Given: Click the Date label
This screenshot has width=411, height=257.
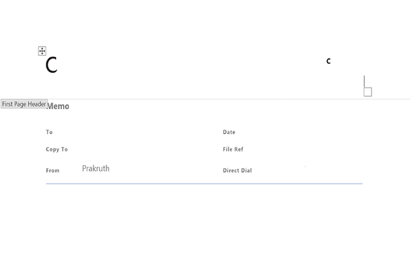Looking at the screenshot, I should pos(229,132).
